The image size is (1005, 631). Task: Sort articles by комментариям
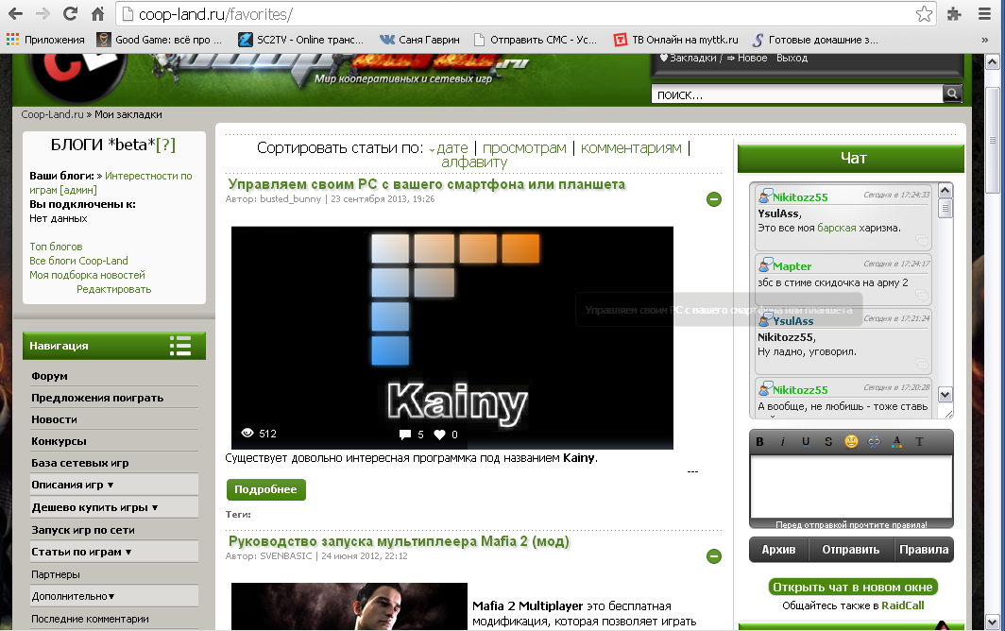tap(631, 148)
